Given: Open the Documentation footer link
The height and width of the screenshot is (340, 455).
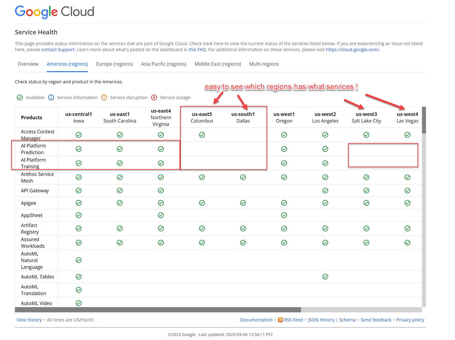Looking at the screenshot, I should pos(256,320).
